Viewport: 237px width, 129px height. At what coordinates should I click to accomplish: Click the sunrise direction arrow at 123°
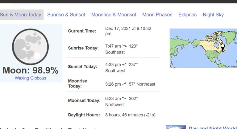click(125, 46)
